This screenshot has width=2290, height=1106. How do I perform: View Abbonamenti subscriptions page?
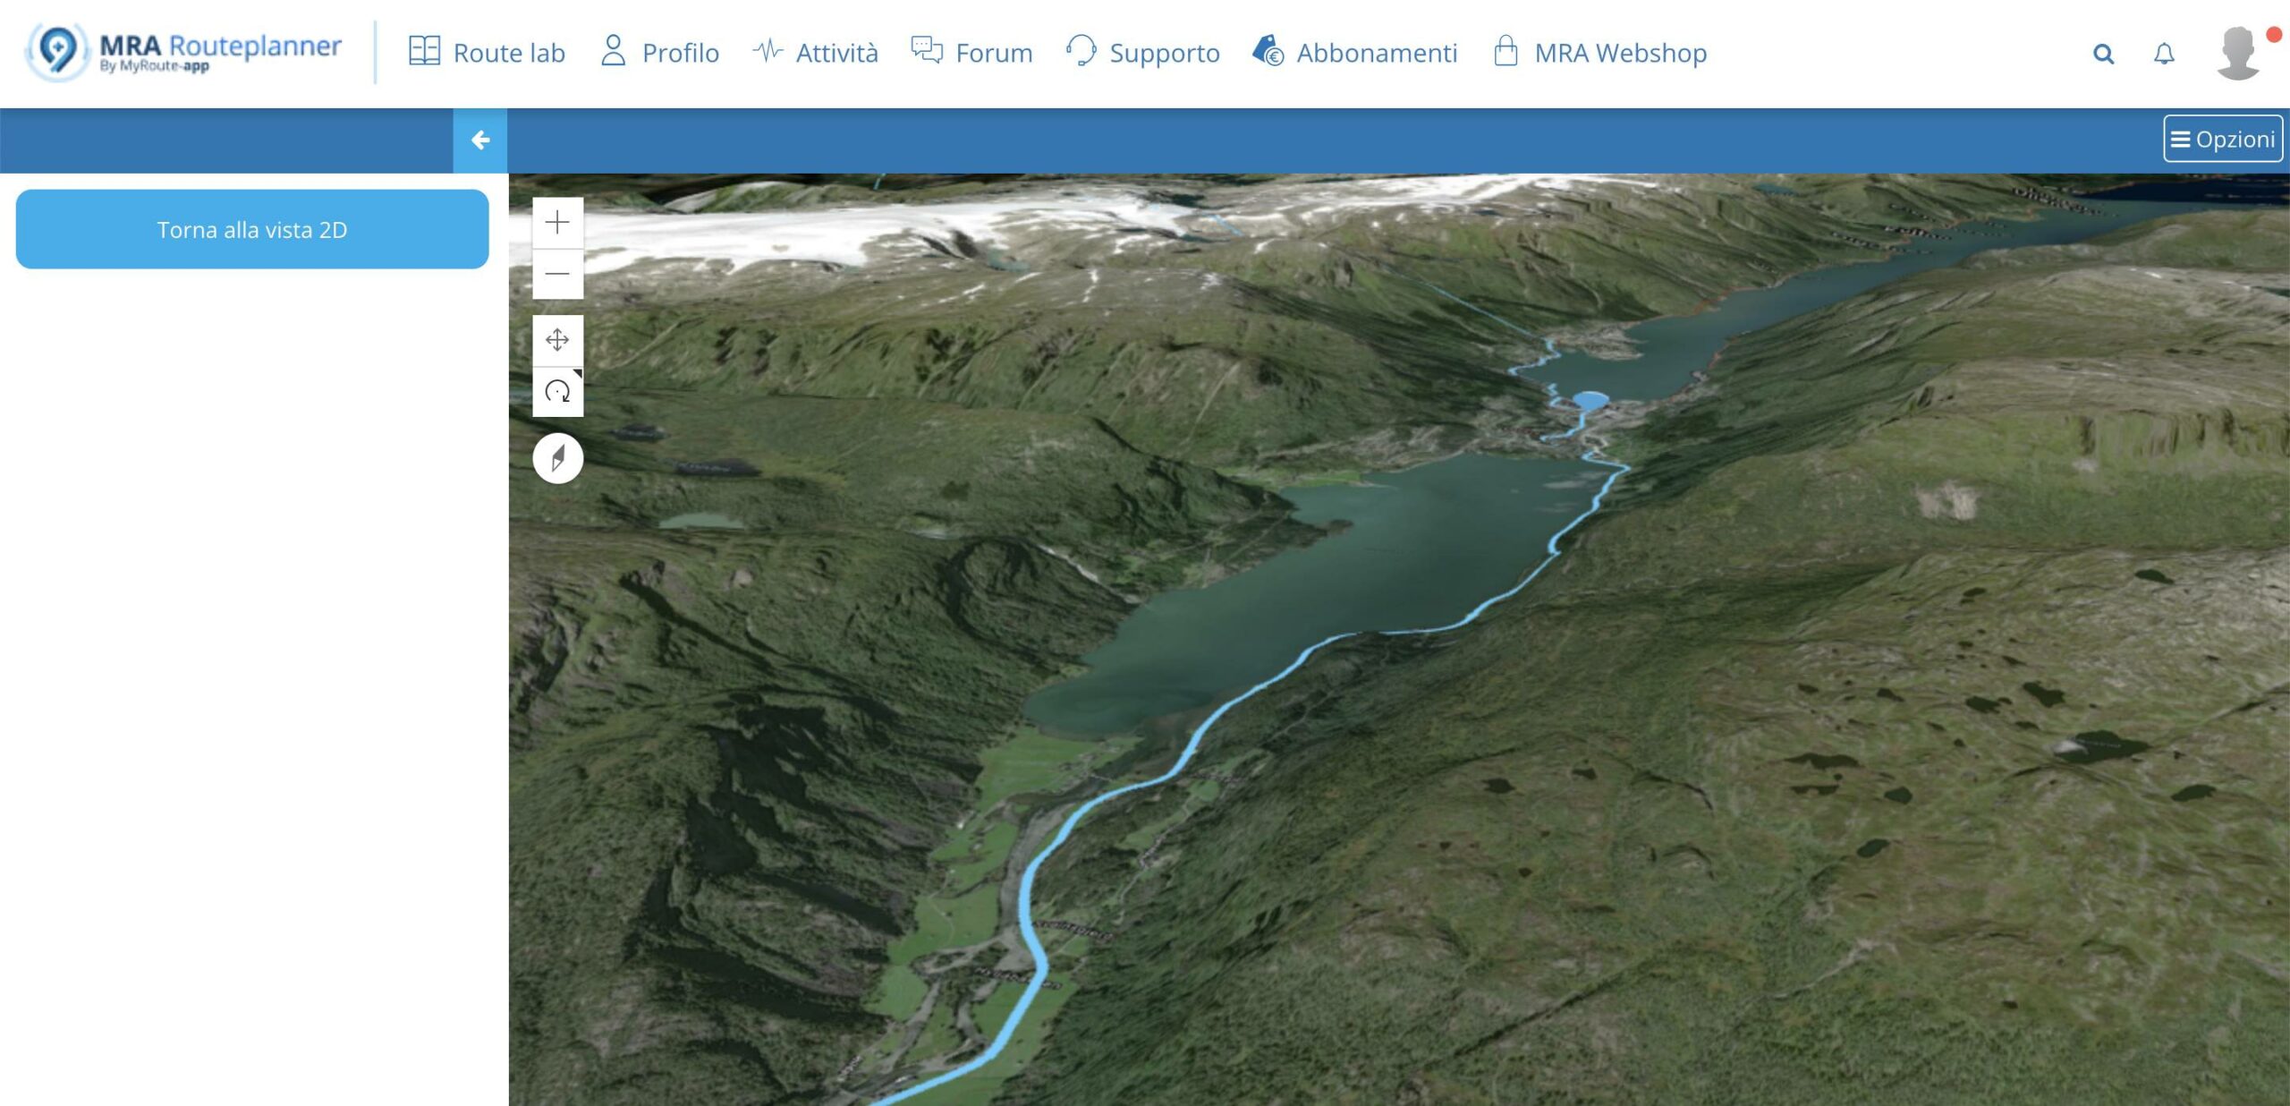1354,53
